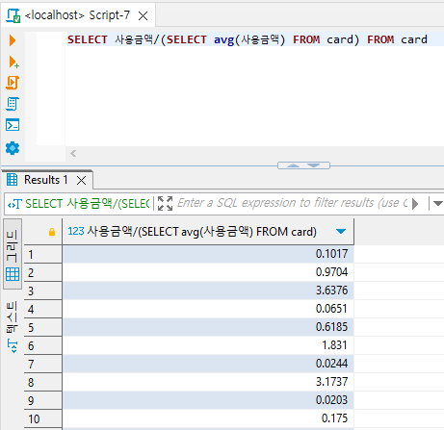Click the cell value 0.1017
Viewport: 444px width, 430px height.
pos(208,254)
